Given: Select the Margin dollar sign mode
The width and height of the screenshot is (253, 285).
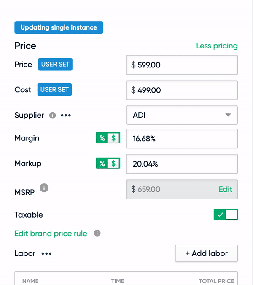Looking at the screenshot, I should 113,138.
